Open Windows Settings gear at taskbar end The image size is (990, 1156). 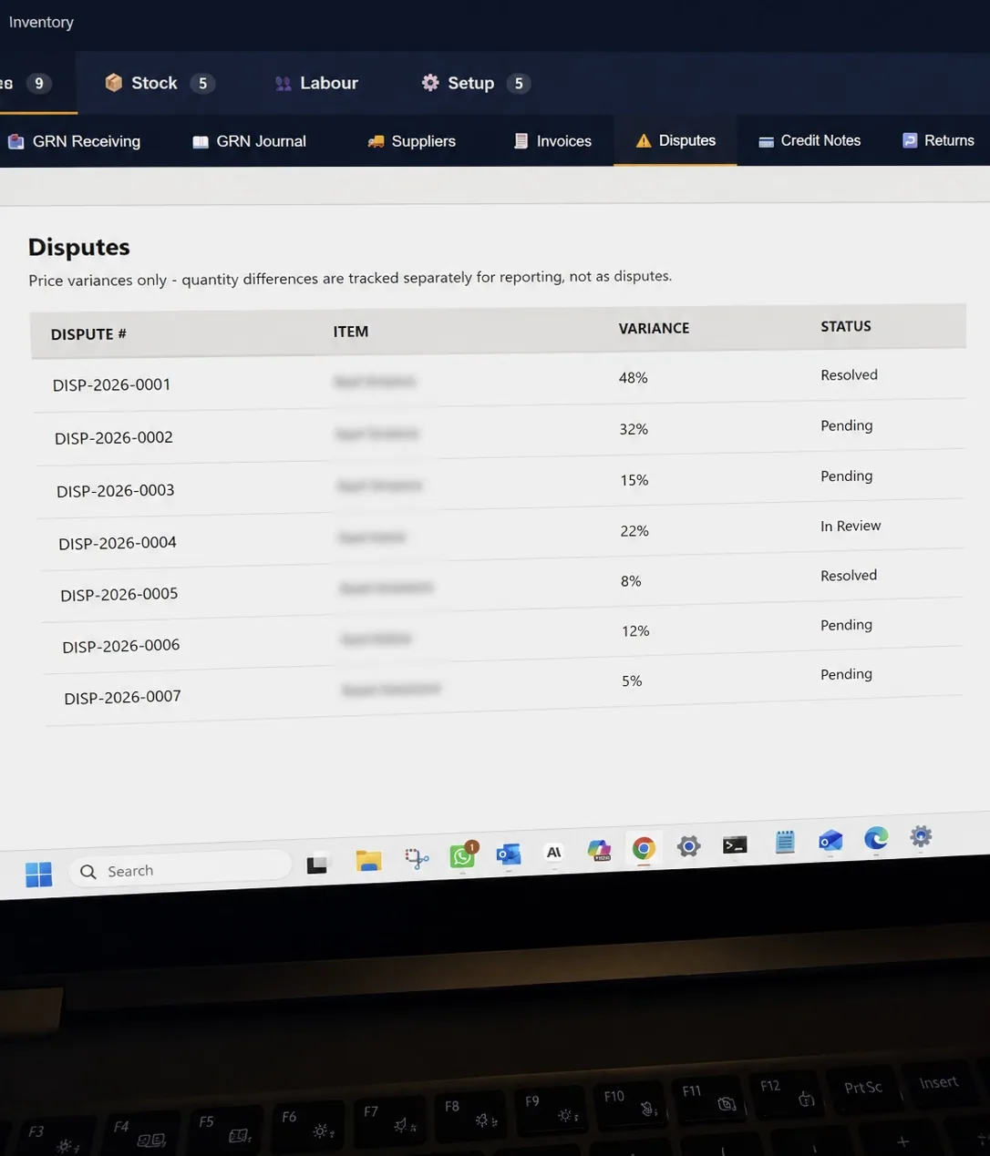[x=921, y=836]
